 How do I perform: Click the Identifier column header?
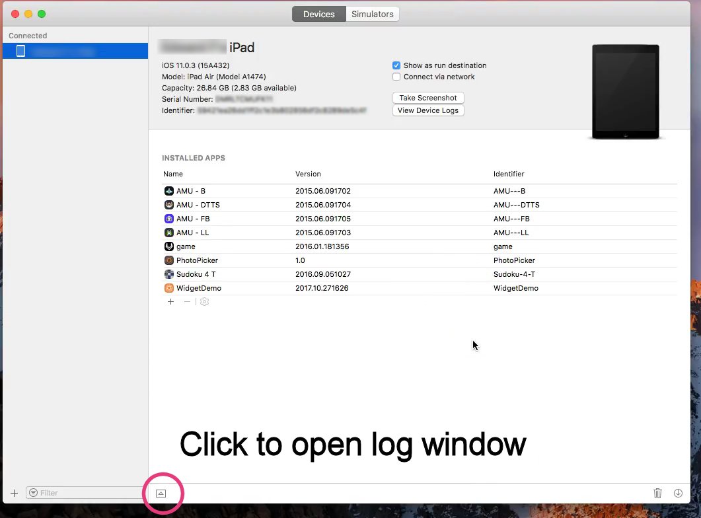[x=509, y=174]
